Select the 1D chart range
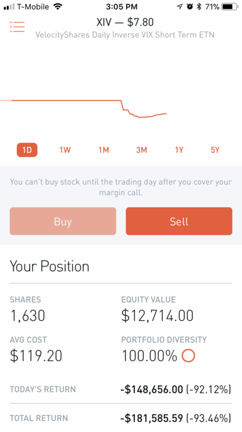Screen dimensions: 242x432 (27, 150)
